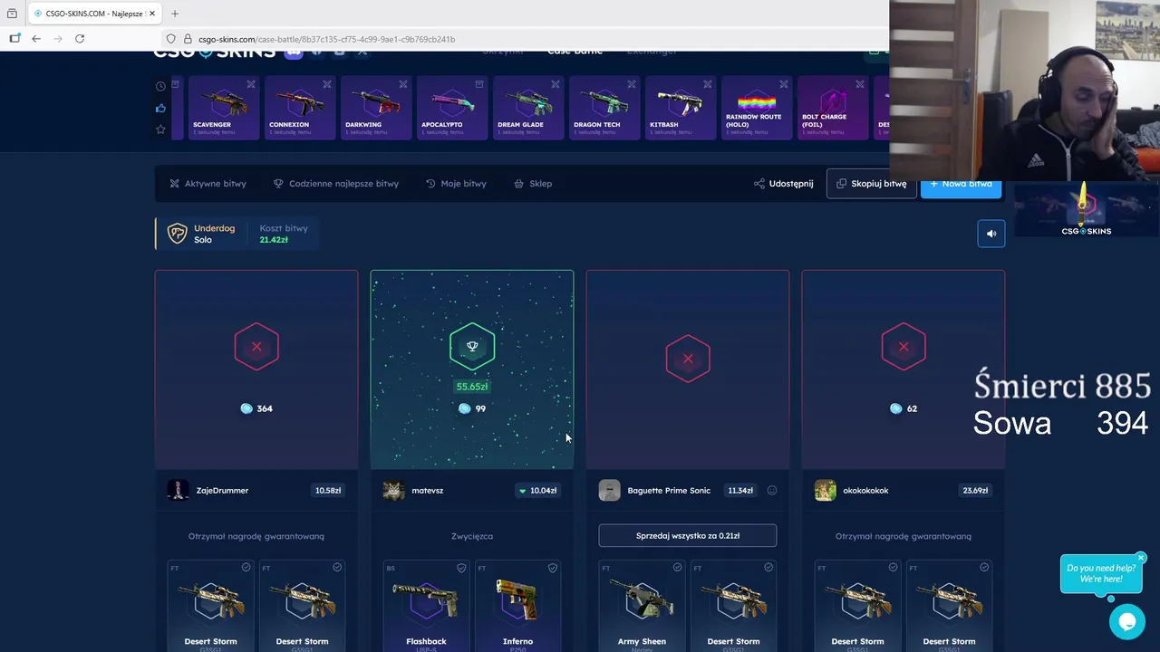1160x652 pixels.
Task: Toggle selection check on Inferno item
Action: [553, 568]
